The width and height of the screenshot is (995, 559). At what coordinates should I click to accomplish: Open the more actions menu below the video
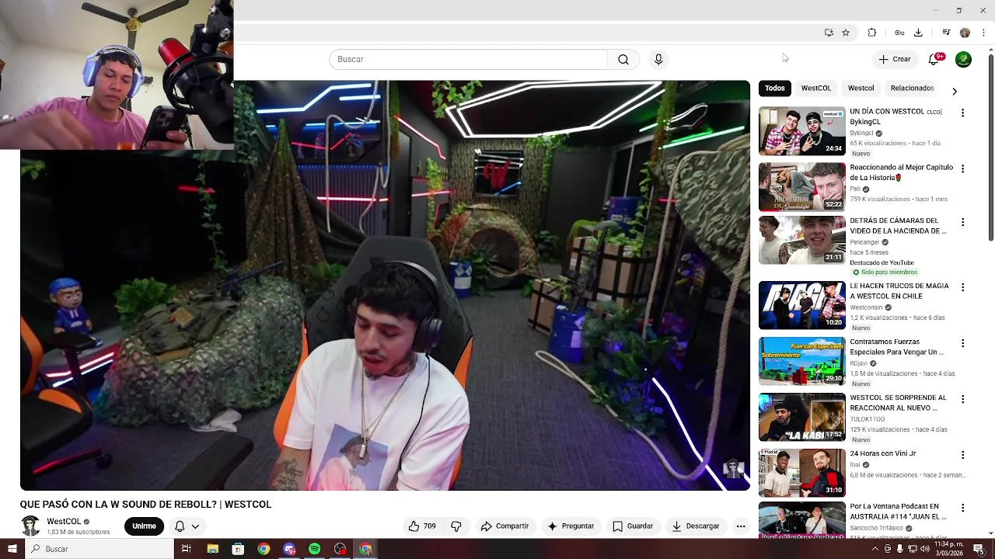tap(741, 526)
